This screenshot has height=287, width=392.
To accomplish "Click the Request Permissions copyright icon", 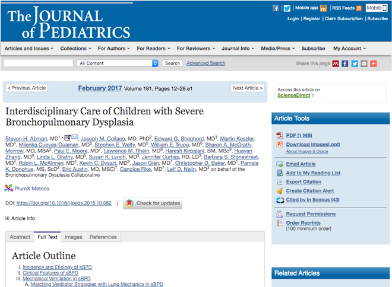I will pyautogui.click(x=279, y=214).
